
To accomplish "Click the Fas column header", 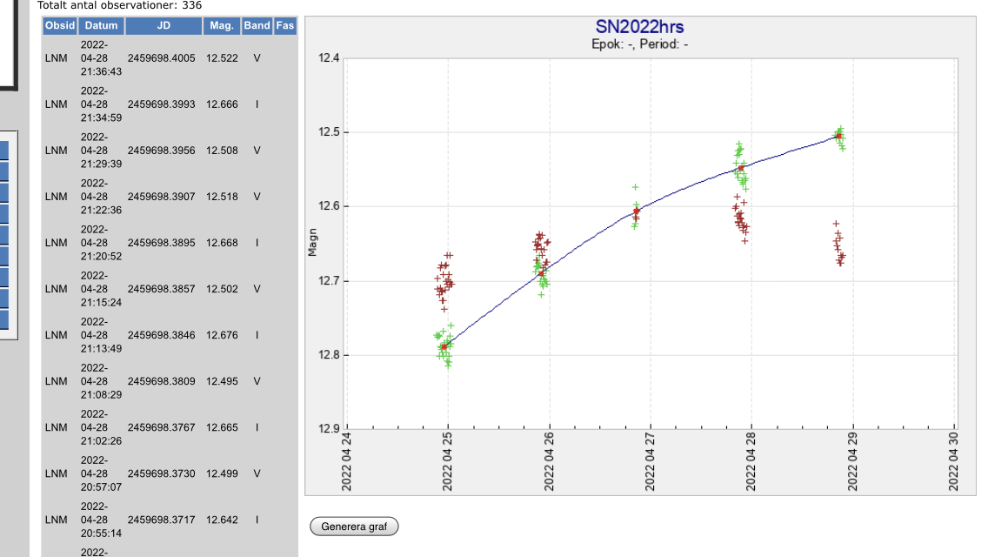I will (285, 26).
